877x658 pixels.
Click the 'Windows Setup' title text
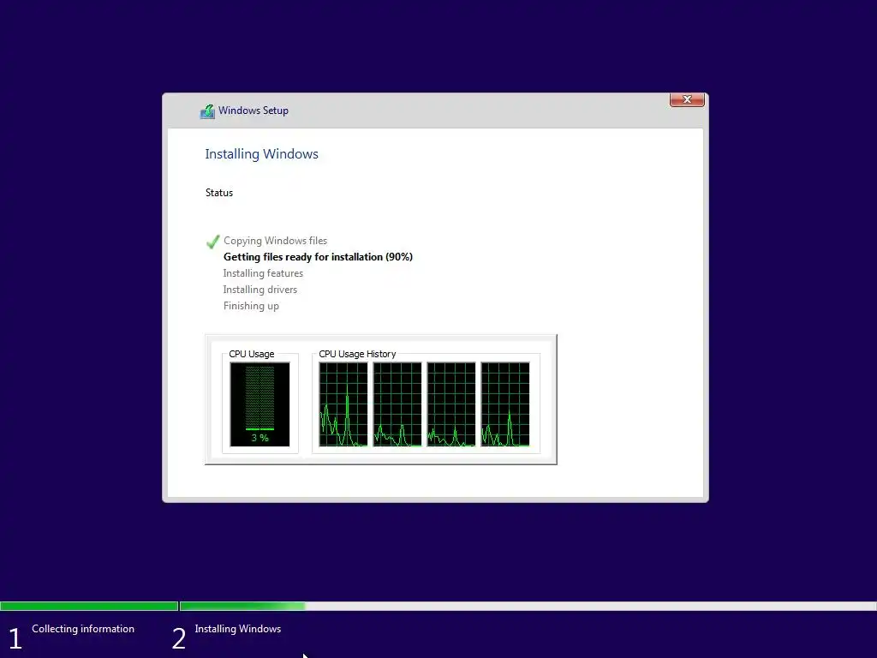pos(254,111)
